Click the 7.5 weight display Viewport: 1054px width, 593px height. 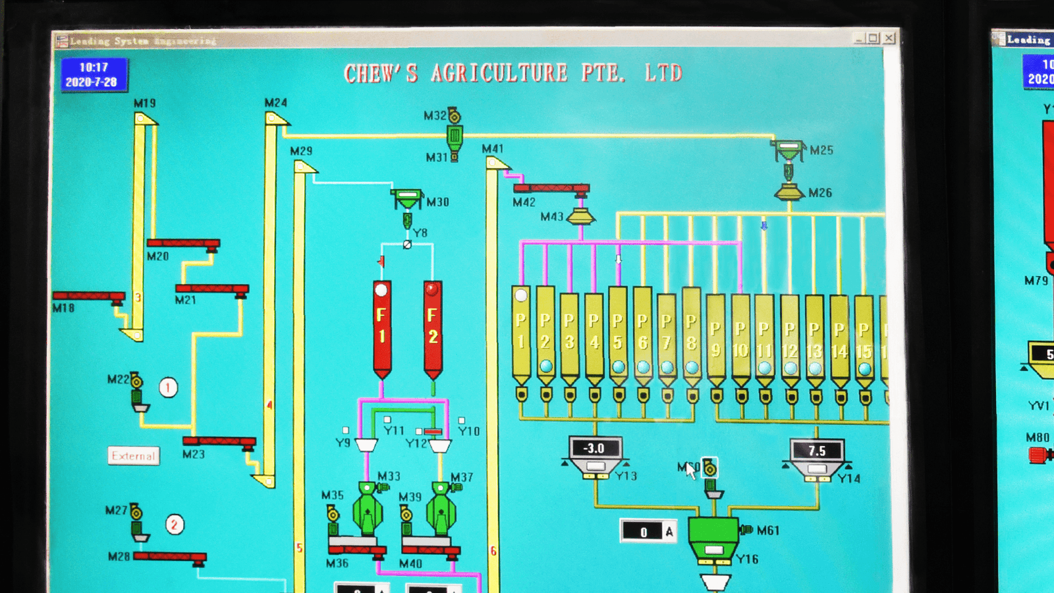click(x=817, y=451)
